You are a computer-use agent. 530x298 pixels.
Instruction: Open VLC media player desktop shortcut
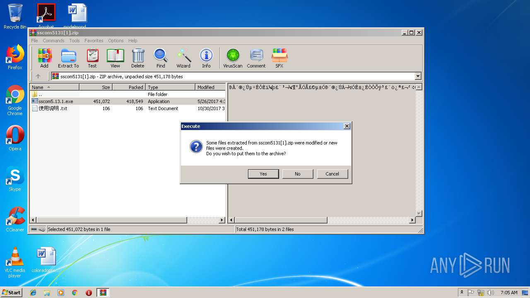tap(15, 263)
